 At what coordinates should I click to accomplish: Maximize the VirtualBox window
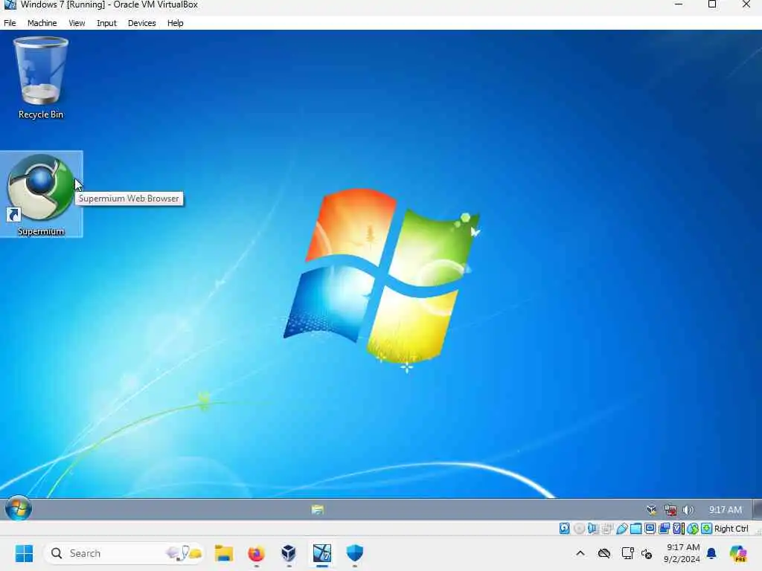[x=712, y=4]
